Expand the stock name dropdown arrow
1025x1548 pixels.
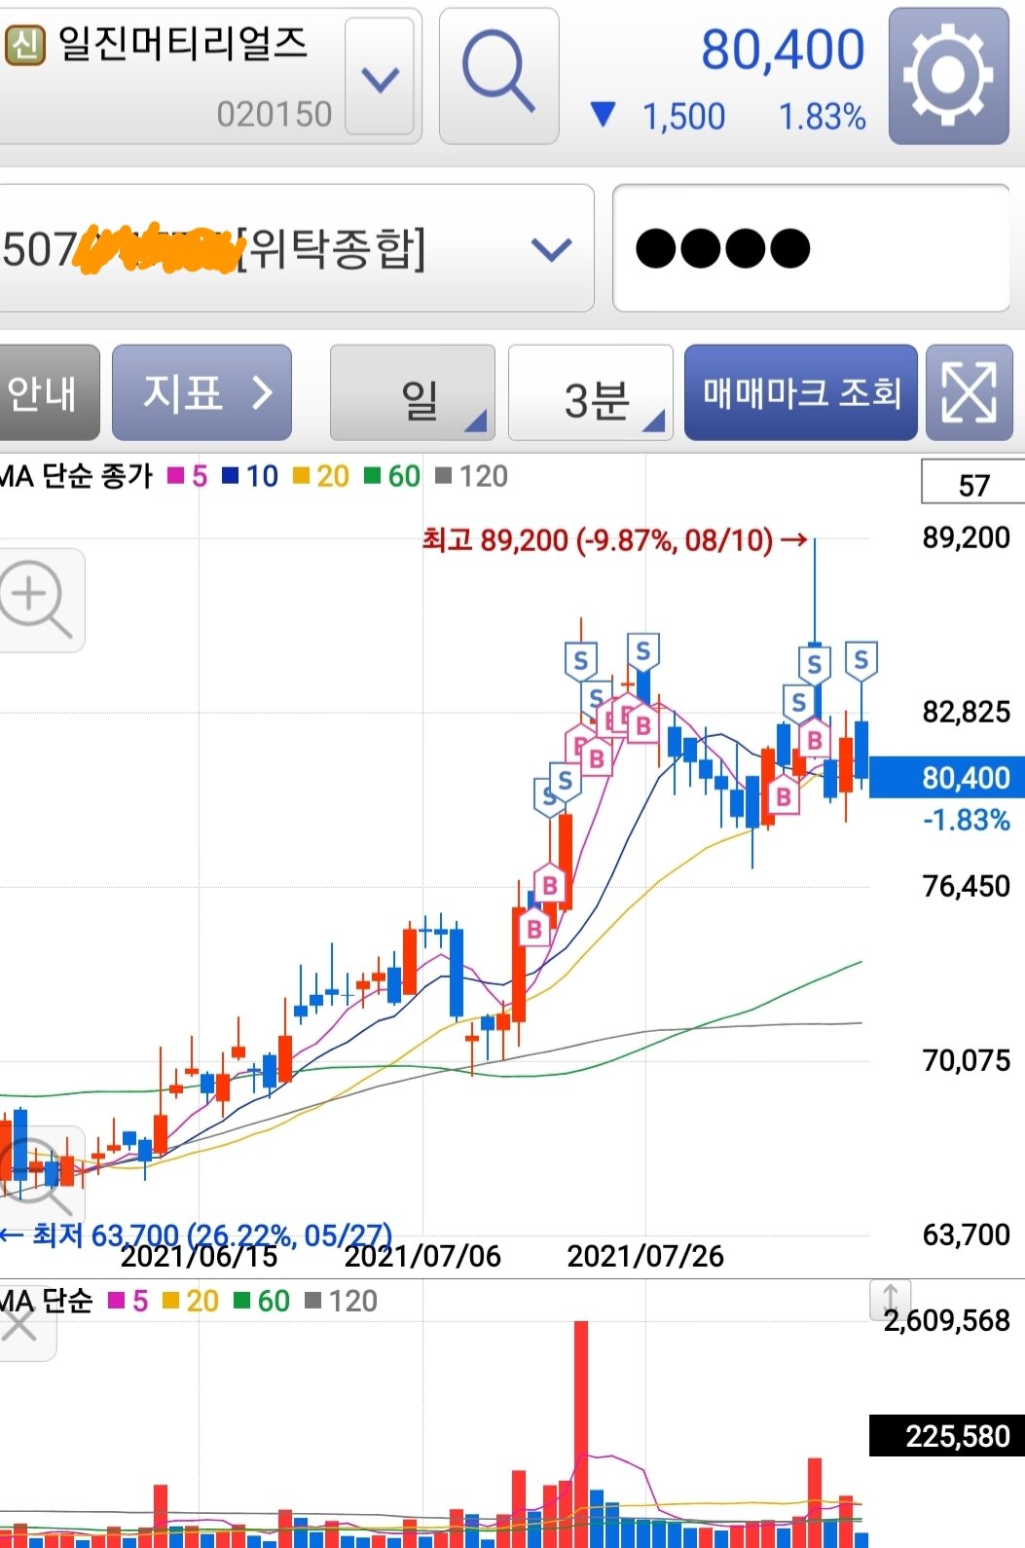pos(380,77)
